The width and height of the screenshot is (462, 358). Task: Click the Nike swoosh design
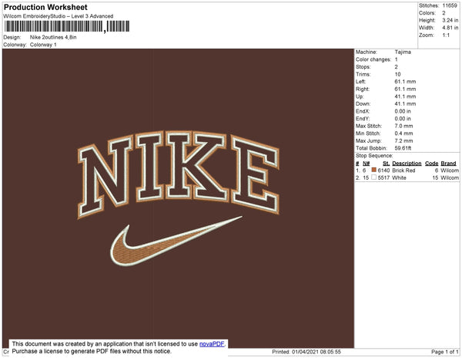176,241
